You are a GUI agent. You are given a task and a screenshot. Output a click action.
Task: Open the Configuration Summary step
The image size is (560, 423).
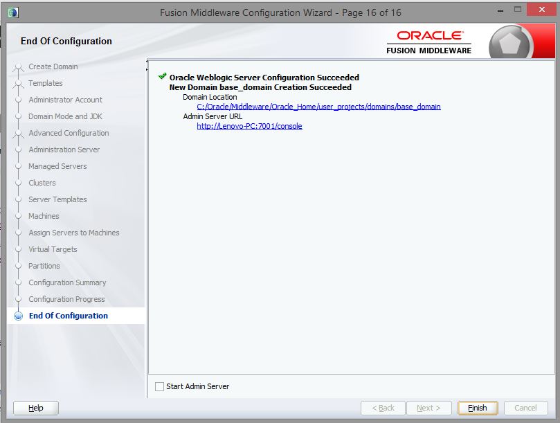(x=67, y=282)
